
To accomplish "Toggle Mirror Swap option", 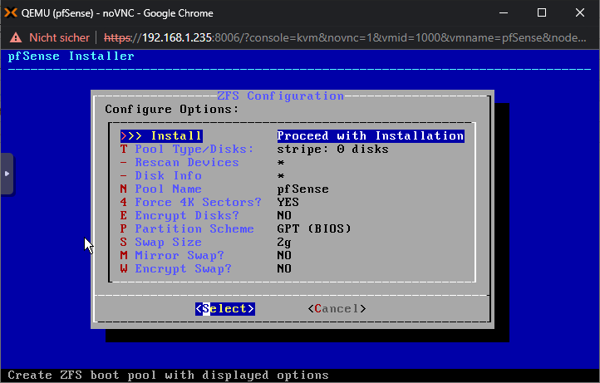I will pos(172,255).
